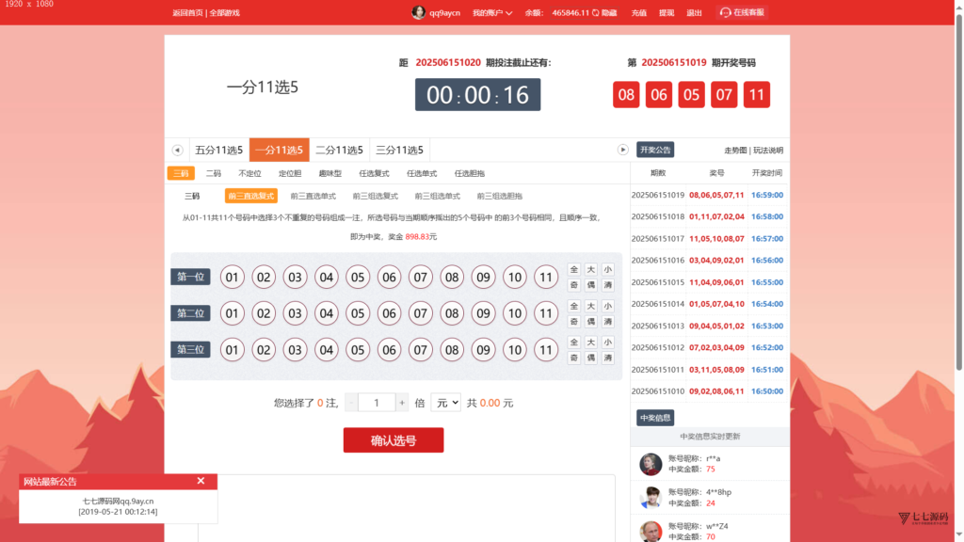Screen dimensions: 964x542
Task: Select ball 05 in 第一位 row
Action: point(357,278)
